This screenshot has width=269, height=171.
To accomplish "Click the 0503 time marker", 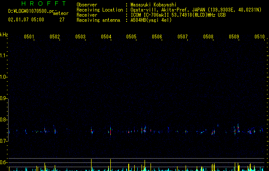I will tap(80, 36).
